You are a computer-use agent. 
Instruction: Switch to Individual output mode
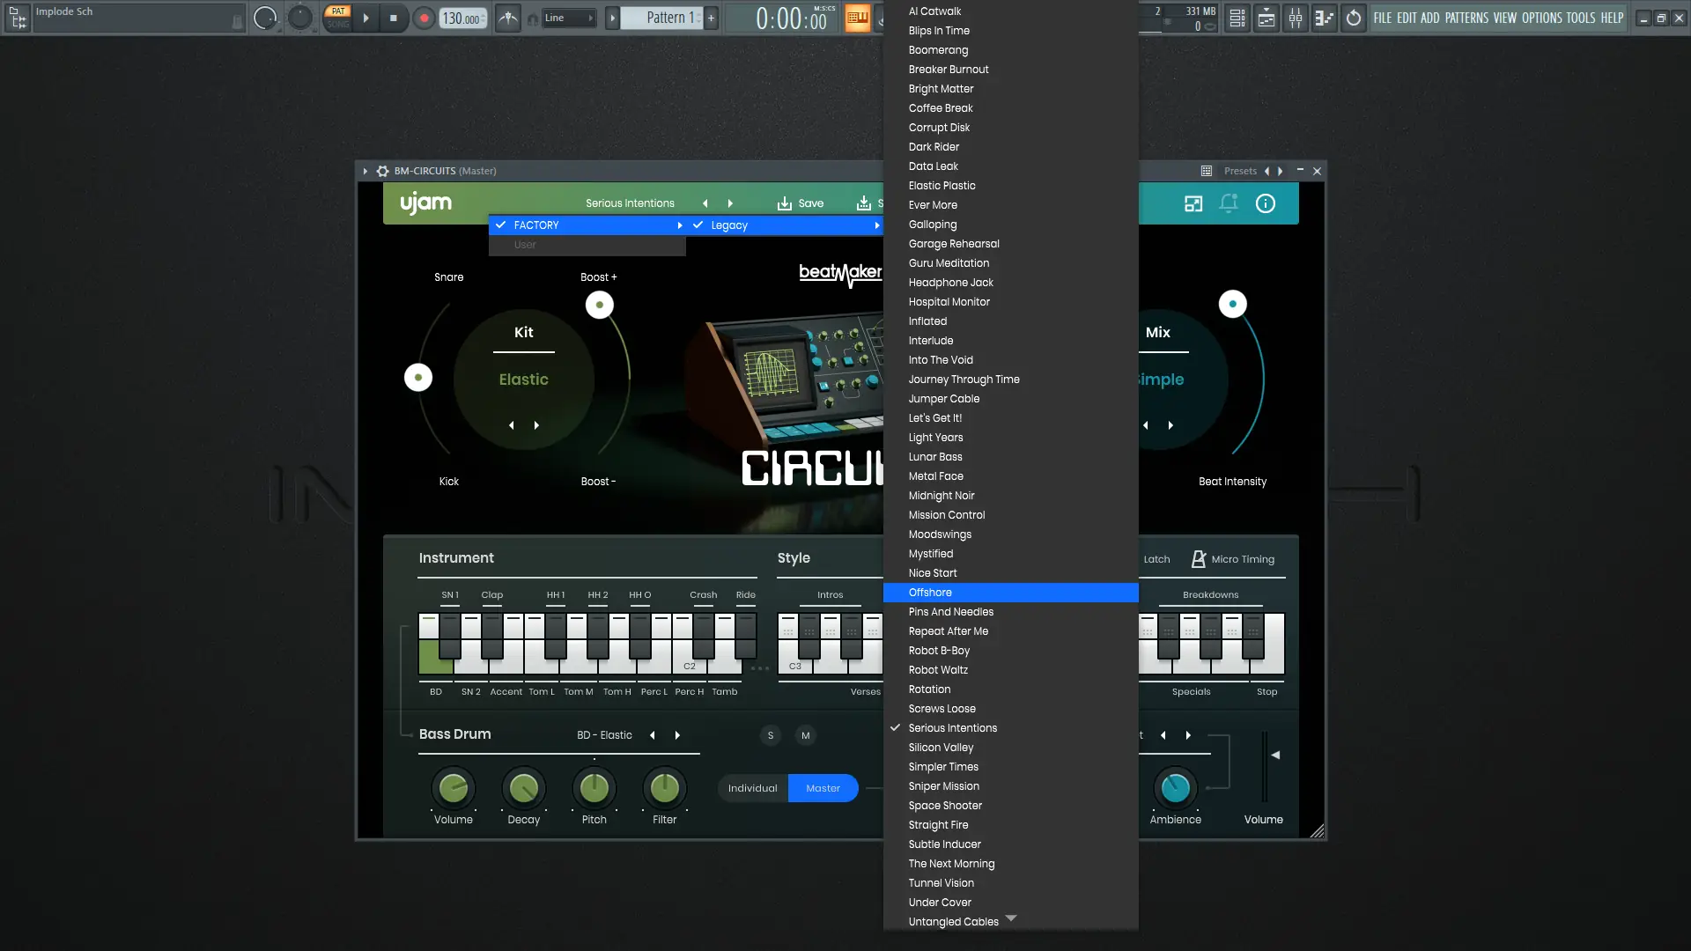click(752, 788)
